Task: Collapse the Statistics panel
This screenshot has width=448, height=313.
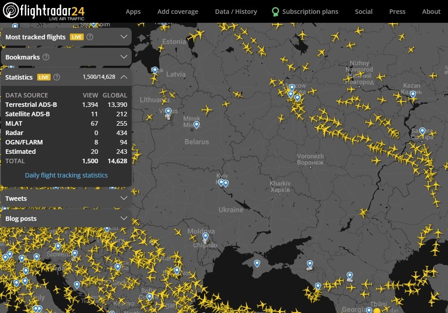Action: (124, 77)
